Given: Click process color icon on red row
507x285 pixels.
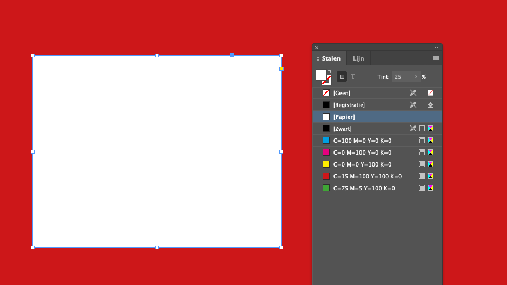Looking at the screenshot, I should click(x=422, y=176).
